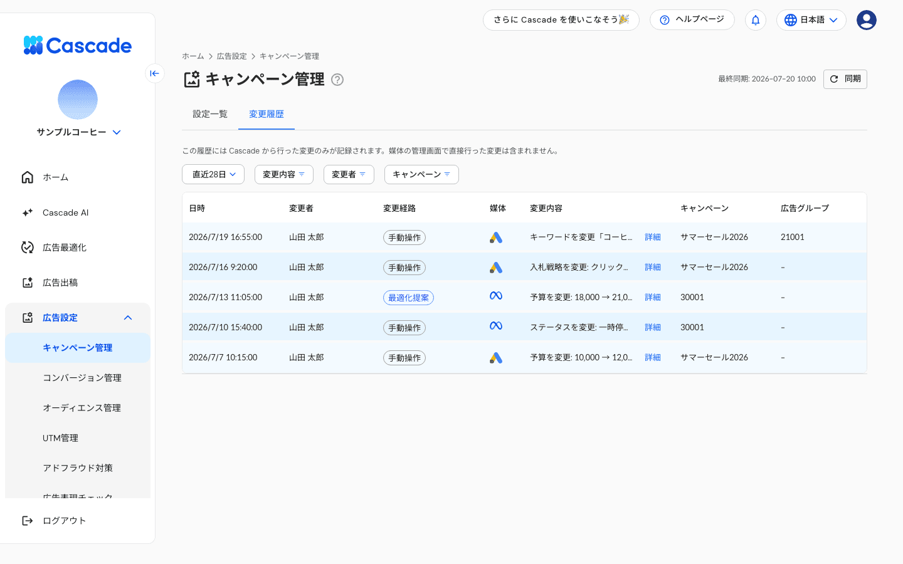Image resolution: width=903 pixels, height=564 pixels.
Task: Click 詳細 link for 7/10 status change
Action: tap(653, 328)
